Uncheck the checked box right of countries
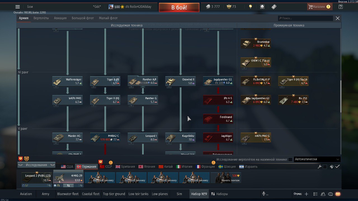 pos(337,167)
